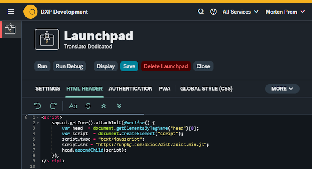Click the double chevron up fold icon
The image size is (312, 169).
click(x=104, y=106)
